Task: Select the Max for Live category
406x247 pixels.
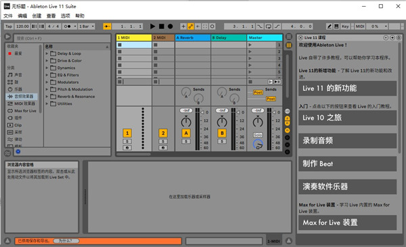Action: 22,111
